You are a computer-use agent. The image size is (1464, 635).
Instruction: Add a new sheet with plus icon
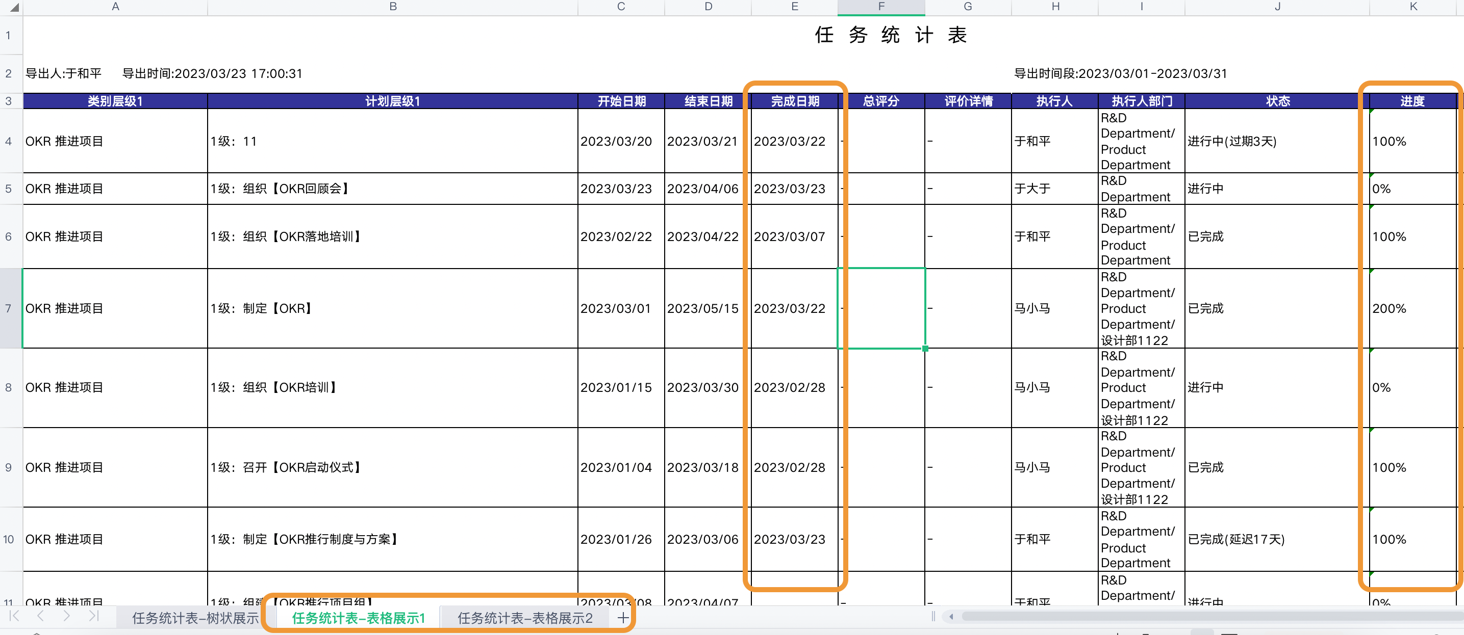(x=623, y=618)
